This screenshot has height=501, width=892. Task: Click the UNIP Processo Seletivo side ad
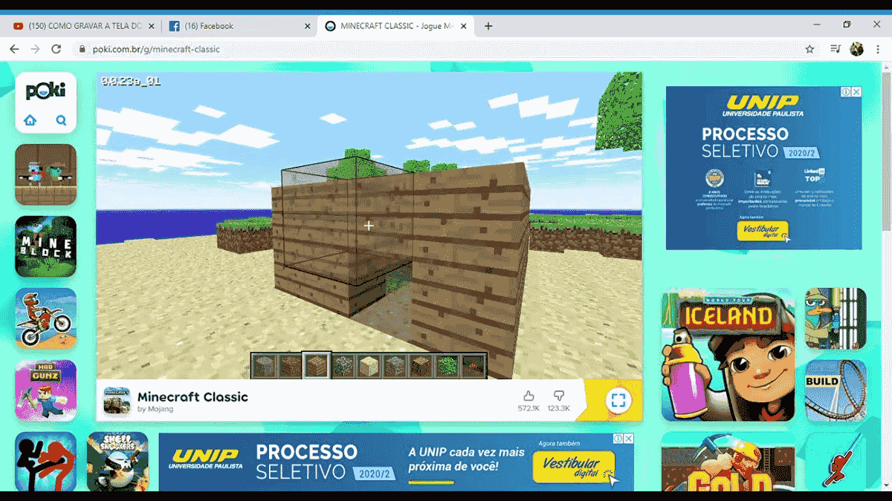tap(763, 168)
